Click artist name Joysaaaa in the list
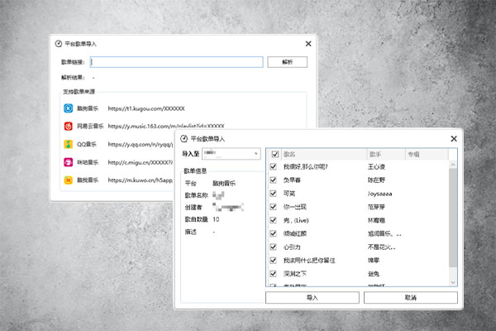This screenshot has width=496, height=331. [x=380, y=194]
